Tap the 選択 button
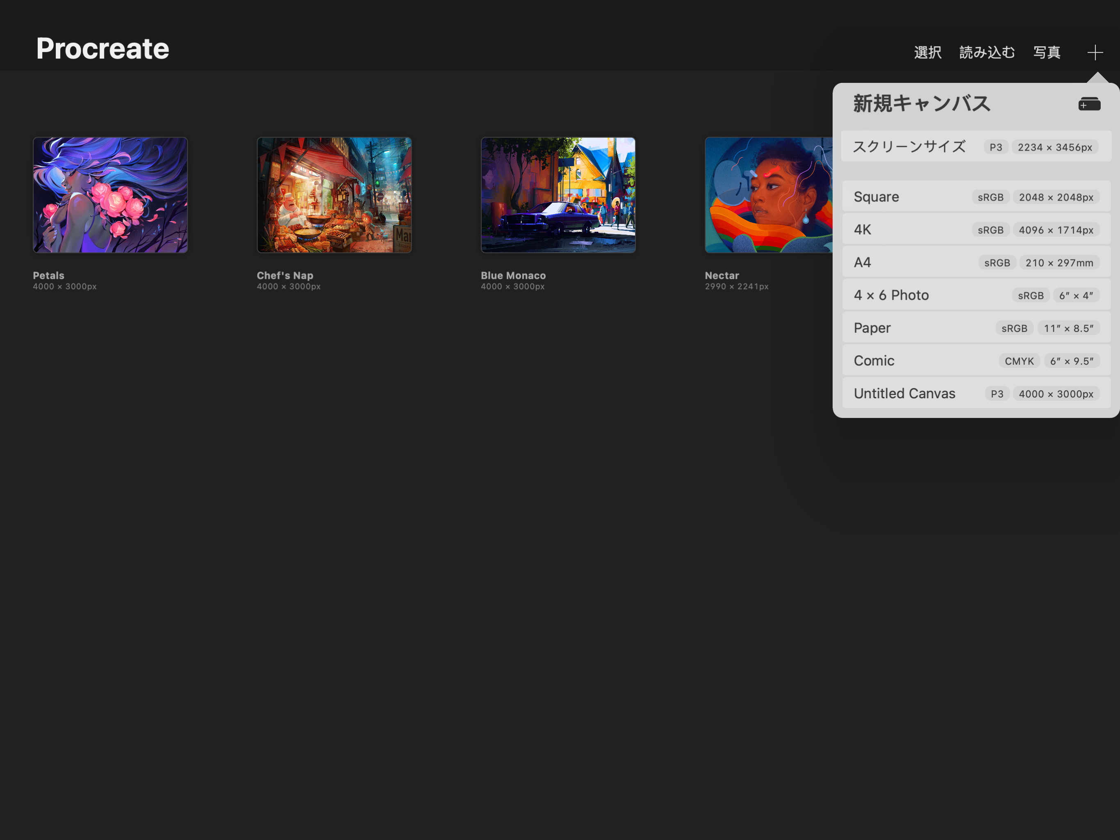The image size is (1120, 840). click(928, 52)
